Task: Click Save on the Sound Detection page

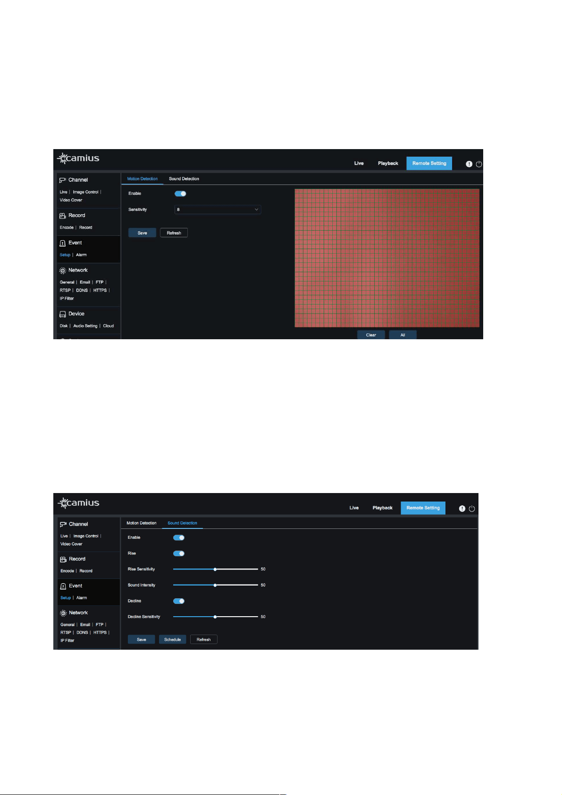Action: (x=142, y=640)
